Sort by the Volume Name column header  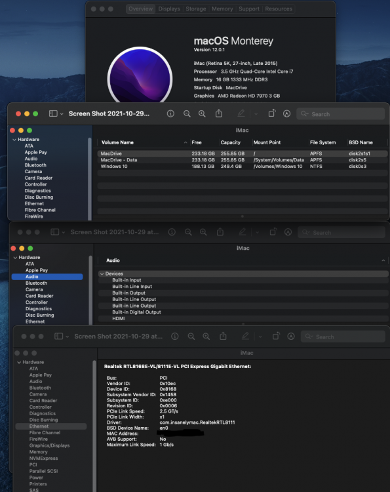pyautogui.click(x=117, y=142)
